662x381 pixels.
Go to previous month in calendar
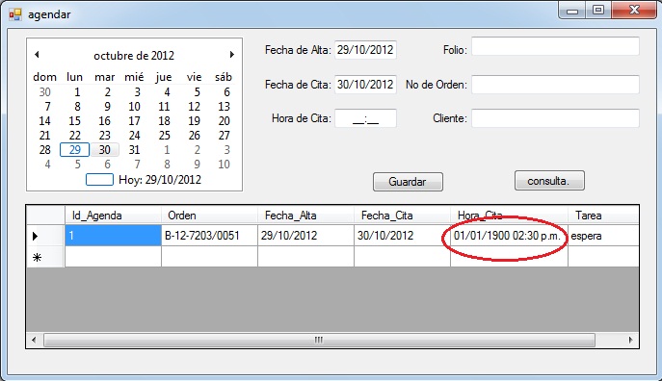(x=37, y=55)
